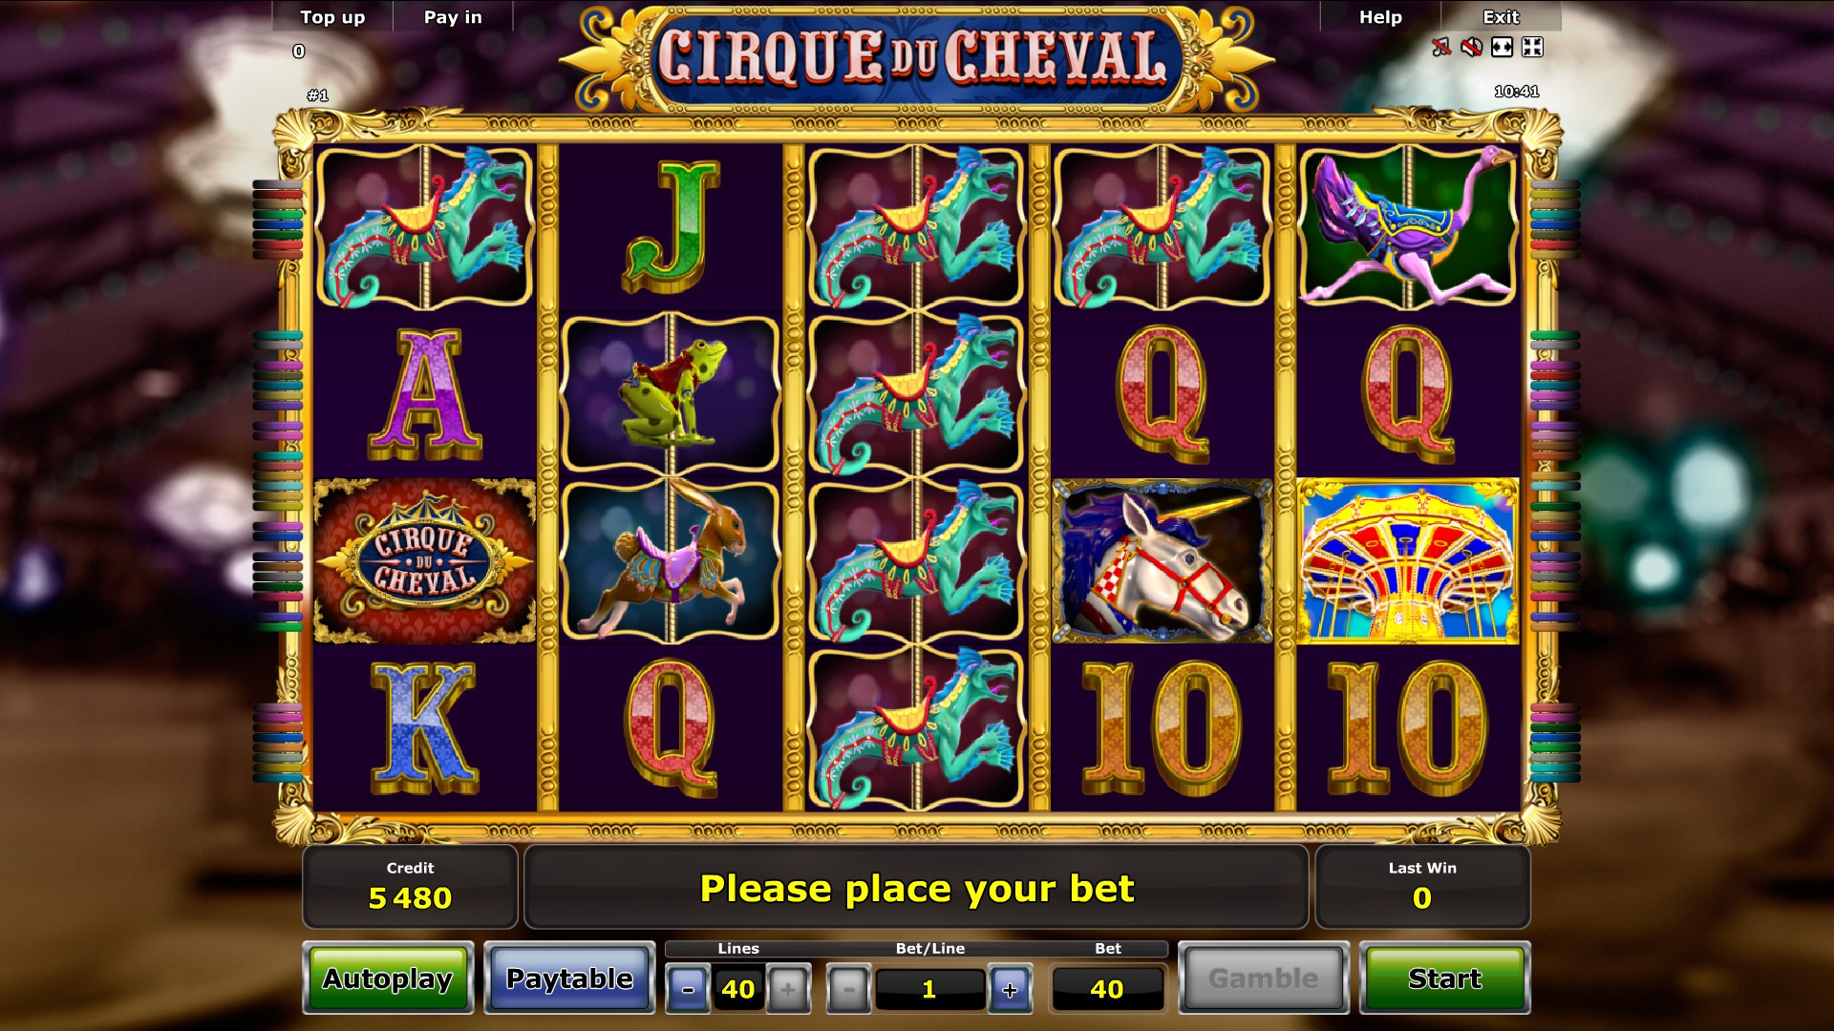
Task: Click the purple ostrich symbol
Action: pos(1408,227)
